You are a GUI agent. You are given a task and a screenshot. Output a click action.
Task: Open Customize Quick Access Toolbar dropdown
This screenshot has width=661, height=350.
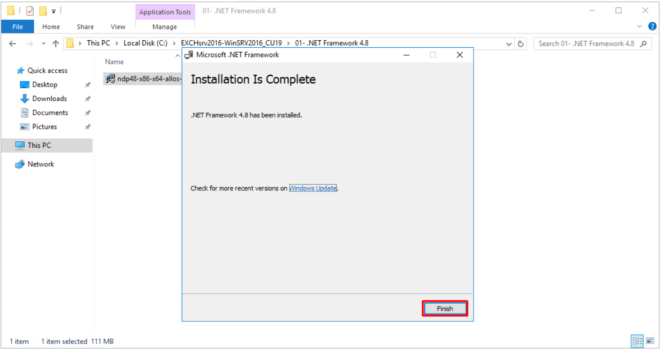[54, 11]
